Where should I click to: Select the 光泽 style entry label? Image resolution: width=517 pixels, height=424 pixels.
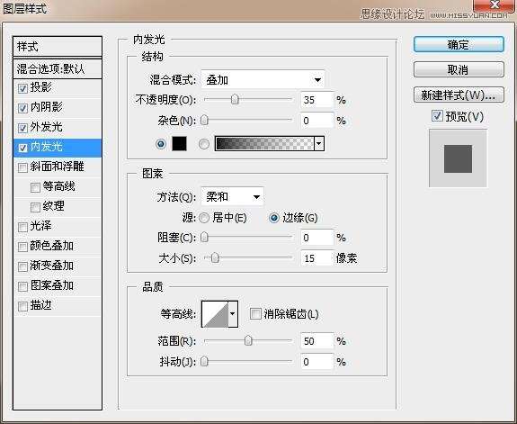(x=40, y=226)
